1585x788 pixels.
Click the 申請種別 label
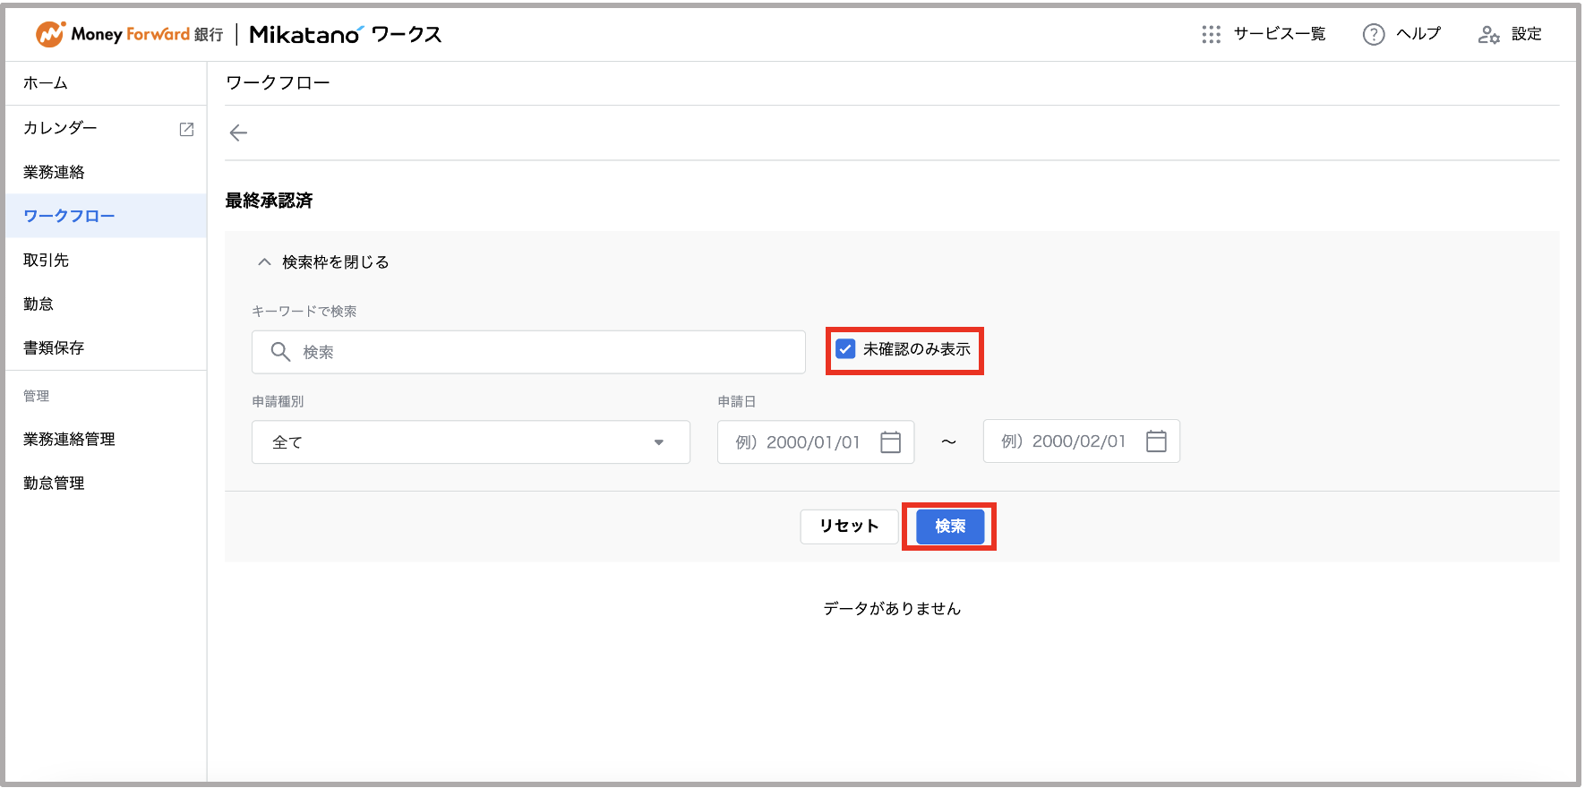coord(278,401)
